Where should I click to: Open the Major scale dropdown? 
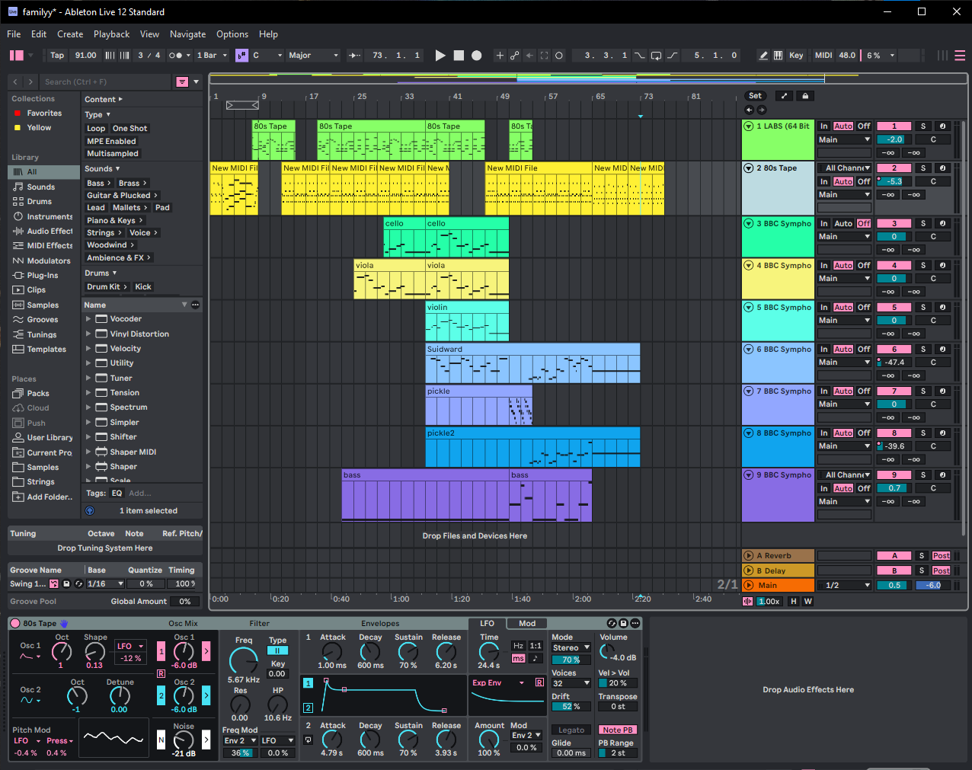[312, 55]
